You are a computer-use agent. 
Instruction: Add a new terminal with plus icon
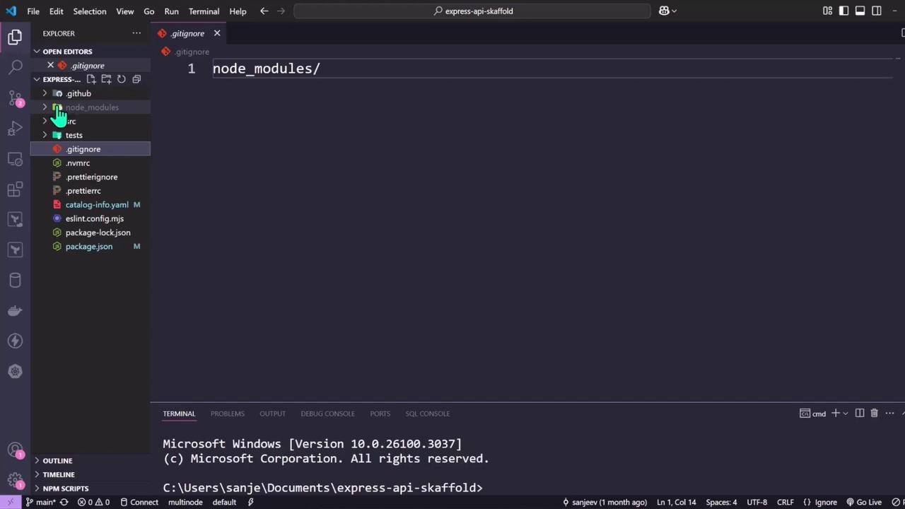click(835, 414)
